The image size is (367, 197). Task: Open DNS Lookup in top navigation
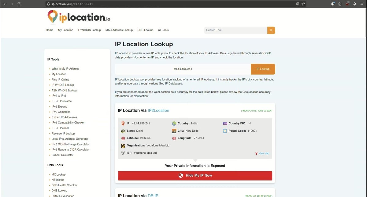tap(145, 30)
